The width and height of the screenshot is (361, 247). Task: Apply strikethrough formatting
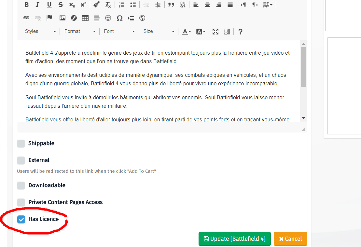[x=61, y=5]
